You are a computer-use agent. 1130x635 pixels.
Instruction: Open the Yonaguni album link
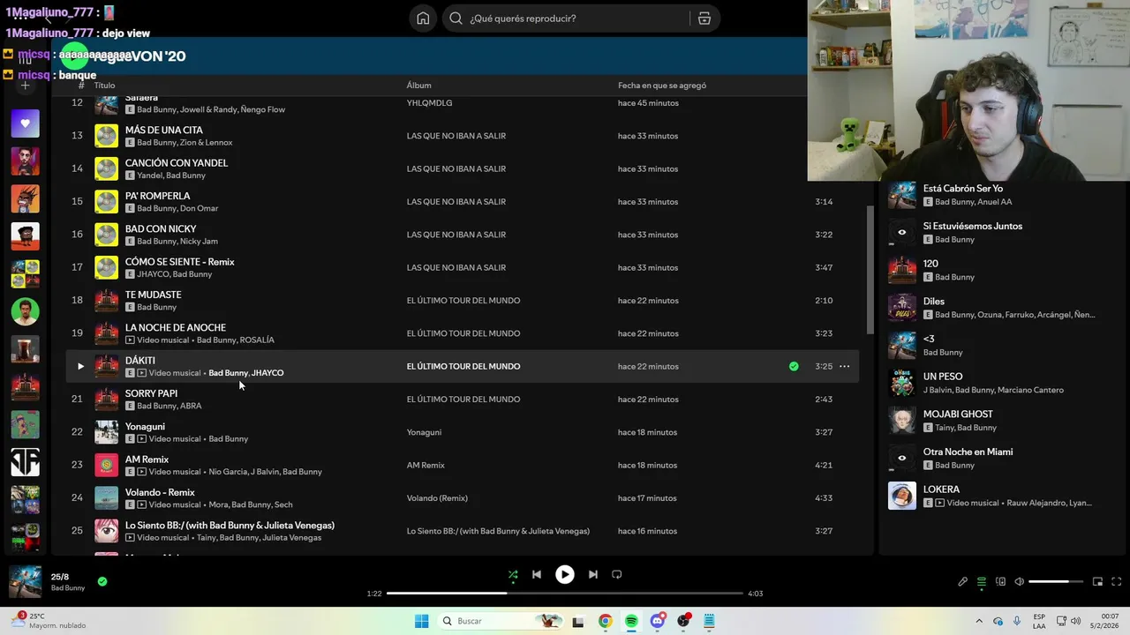[424, 432]
